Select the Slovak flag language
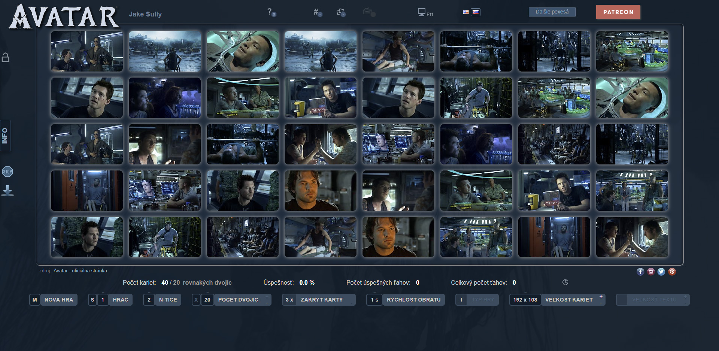 coord(476,12)
